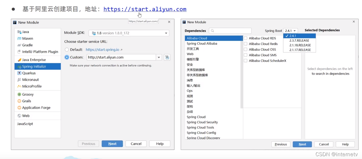Click Next in the left New Module dialog
This screenshot has height=159, width=362.
(x=112, y=144)
